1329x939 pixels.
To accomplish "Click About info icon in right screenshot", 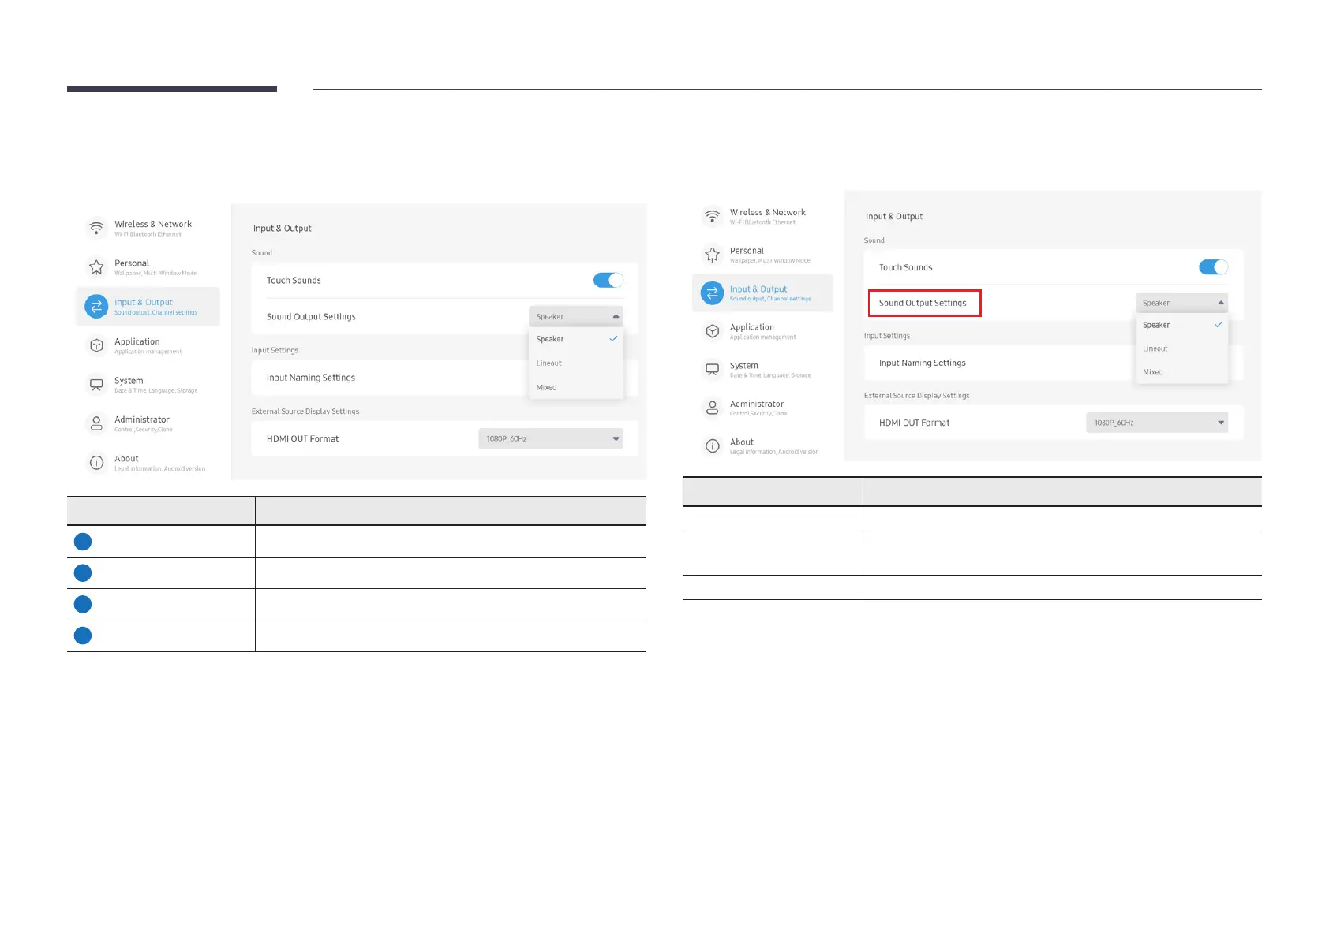I will [x=712, y=446].
